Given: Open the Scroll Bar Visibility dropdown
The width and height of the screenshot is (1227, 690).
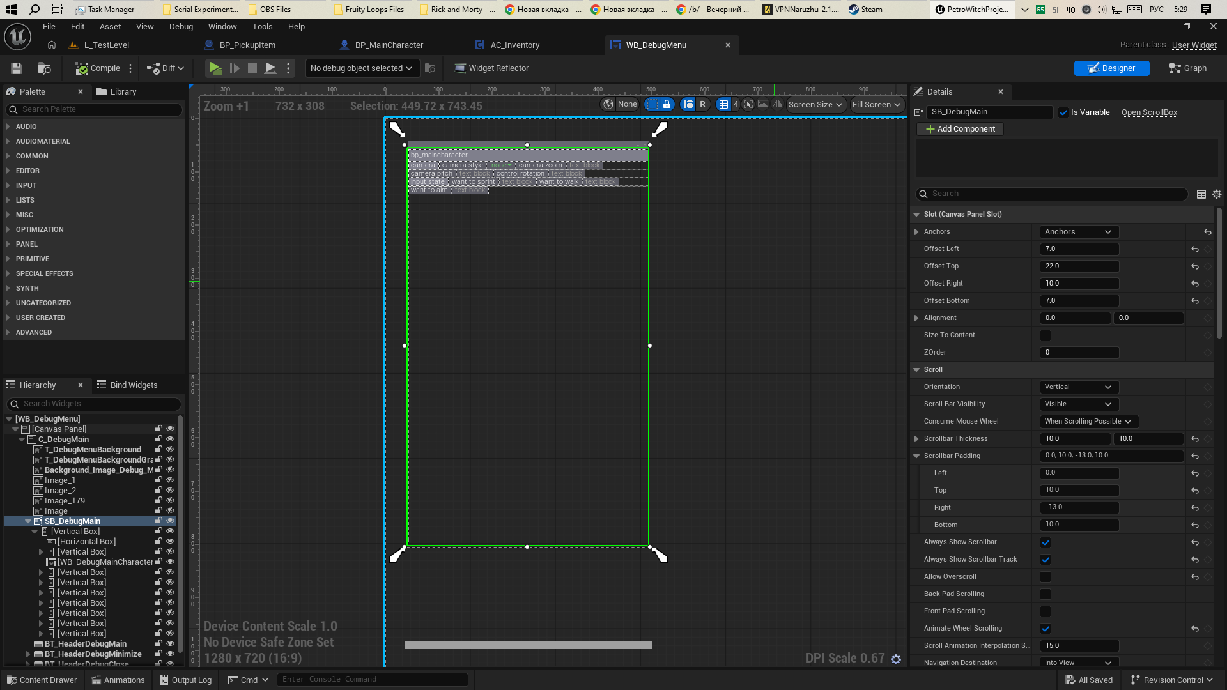Looking at the screenshot, I should 1078,404.
